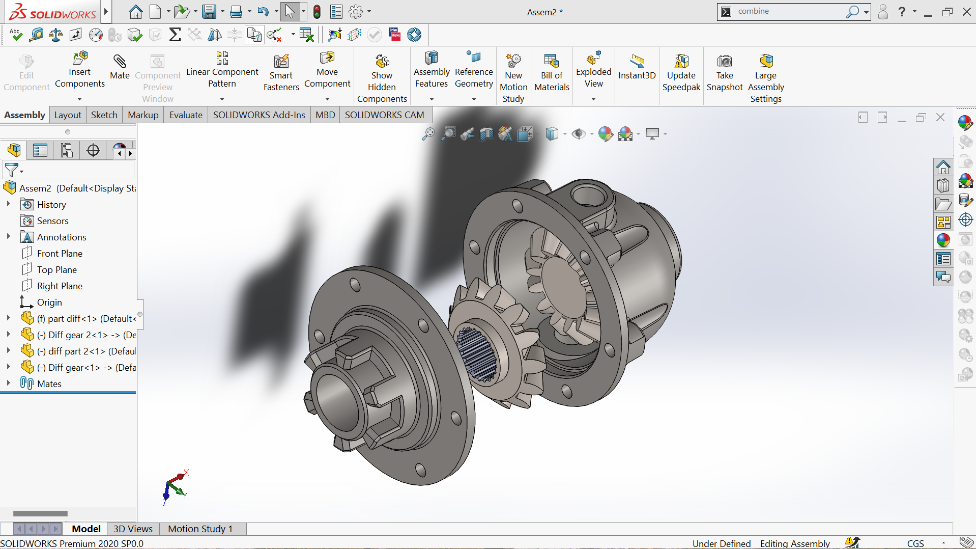The width and height of the screenshot is (976, 549).
Task: Select the PropertyManager tab icon
Action: coord(40,150)
